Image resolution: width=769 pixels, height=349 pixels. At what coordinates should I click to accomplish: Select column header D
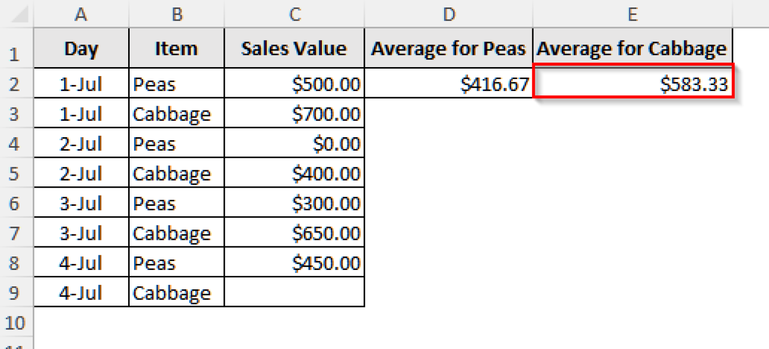coord(449,15)
